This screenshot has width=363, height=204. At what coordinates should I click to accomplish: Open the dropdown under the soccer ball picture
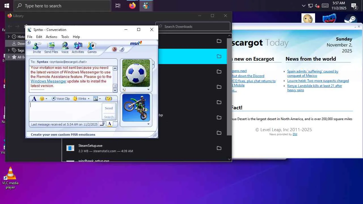point(148,90)
